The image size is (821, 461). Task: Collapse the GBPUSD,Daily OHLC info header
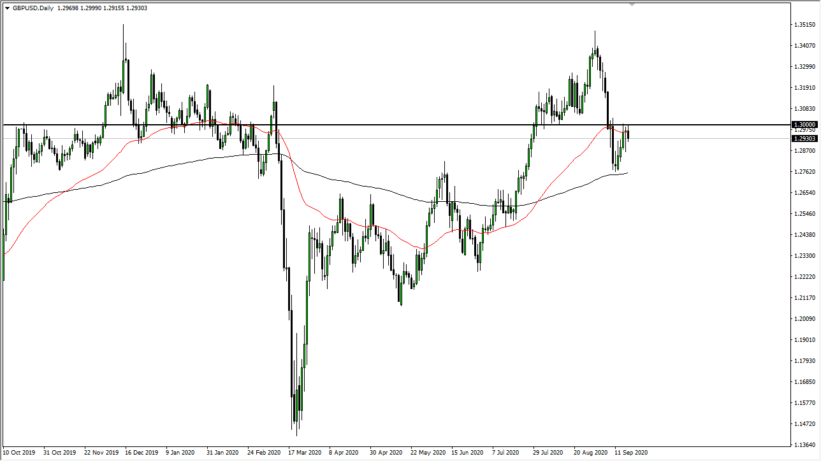click(x=8, y=8)
